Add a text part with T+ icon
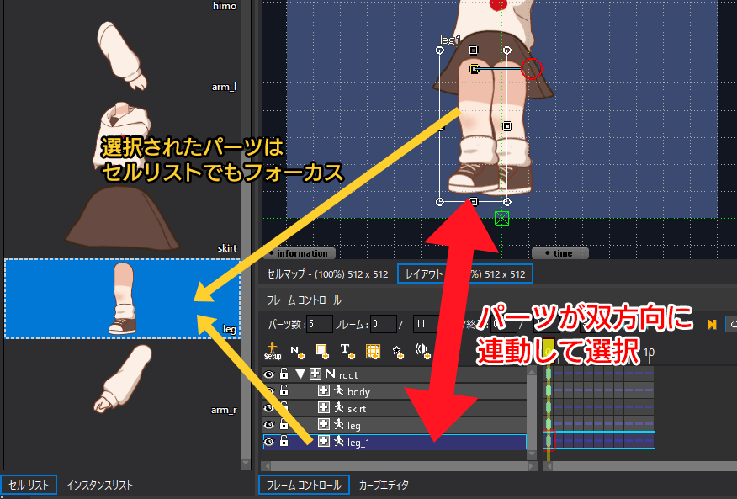The width and height of the screenshot is (737, 499). [347, 352]
